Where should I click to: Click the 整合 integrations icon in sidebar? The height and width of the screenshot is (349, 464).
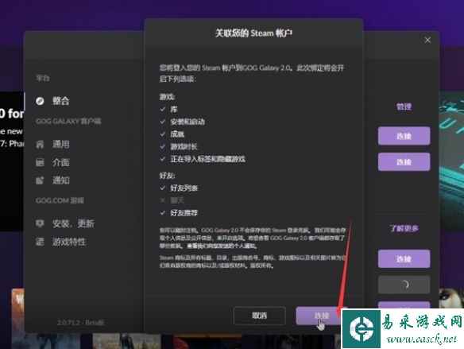point(40,101)
